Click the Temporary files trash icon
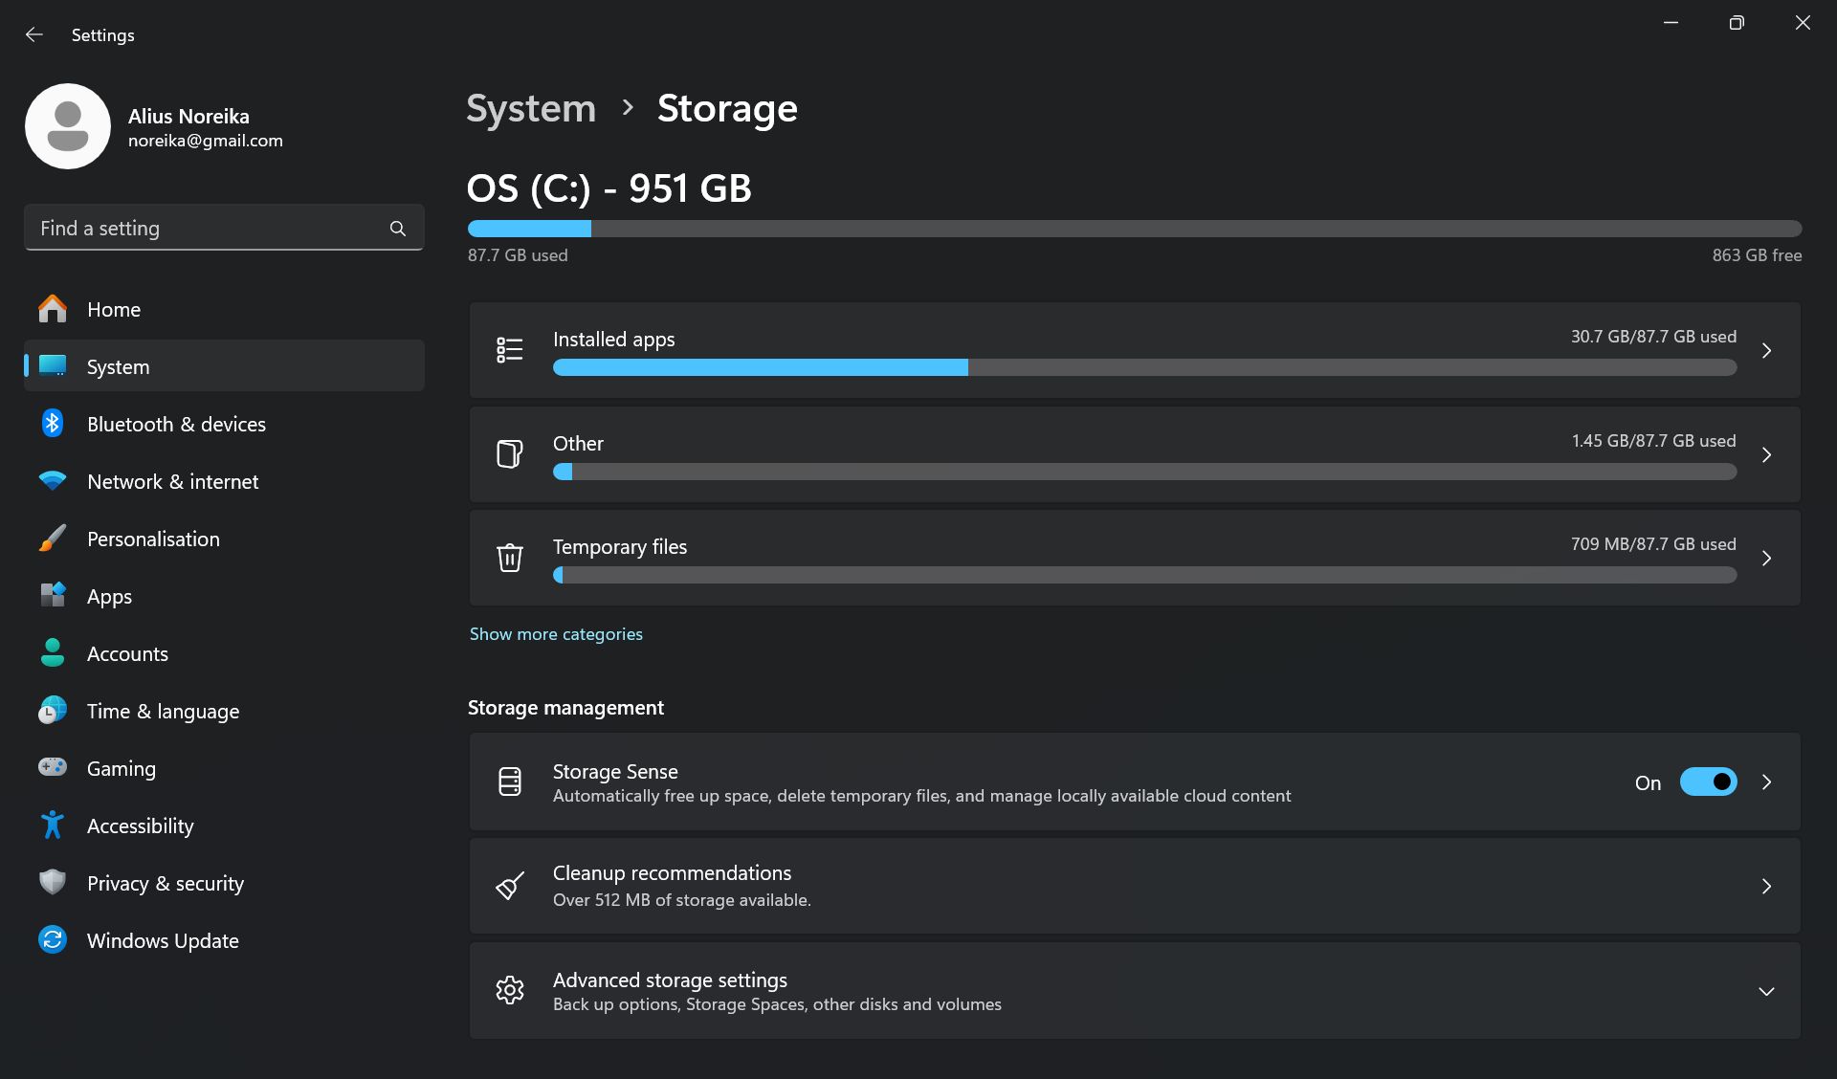Image resolution: width=1837 pixels, height=1079 pixels. click(510, 557)
